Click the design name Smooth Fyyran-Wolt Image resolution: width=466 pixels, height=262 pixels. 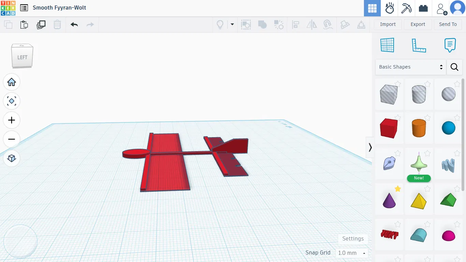tap(59, 8)
